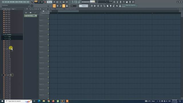Open the Pattern 1 selector
The height and width of the screenshot is (103, 183).
pos(83,6)
